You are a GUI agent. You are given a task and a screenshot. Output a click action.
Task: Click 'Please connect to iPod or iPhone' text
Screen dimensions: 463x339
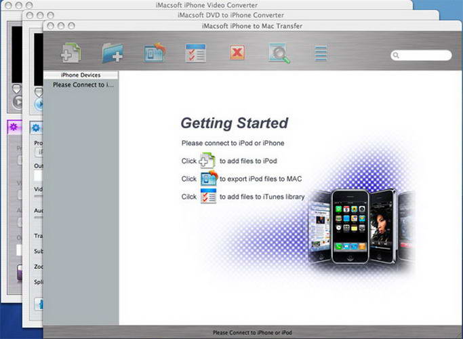click(x=233, y=143)
